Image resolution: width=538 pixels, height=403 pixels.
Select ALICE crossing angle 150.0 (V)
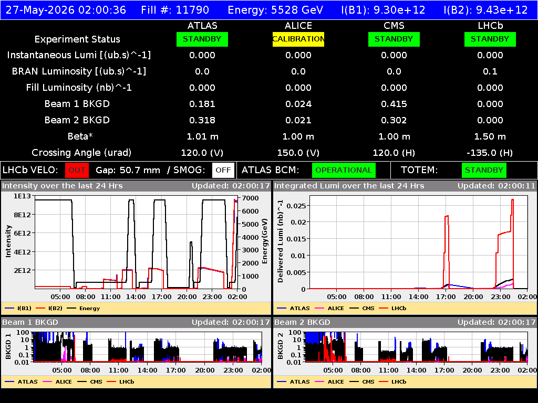298,153
